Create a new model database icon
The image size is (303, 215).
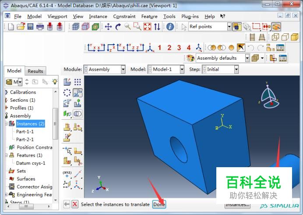click(11, 26)
